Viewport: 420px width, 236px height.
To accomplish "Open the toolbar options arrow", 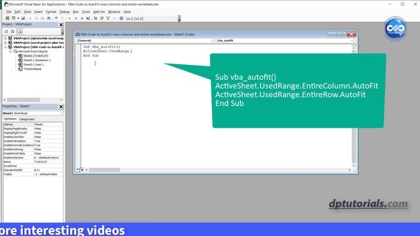I will [179, 18].
